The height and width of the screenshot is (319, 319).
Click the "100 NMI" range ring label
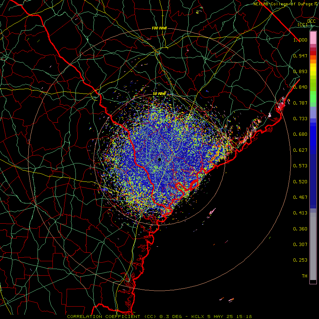coord(159,28)
